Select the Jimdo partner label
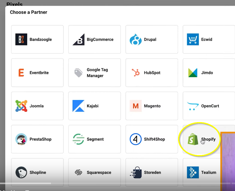 (x=207, y=73)
